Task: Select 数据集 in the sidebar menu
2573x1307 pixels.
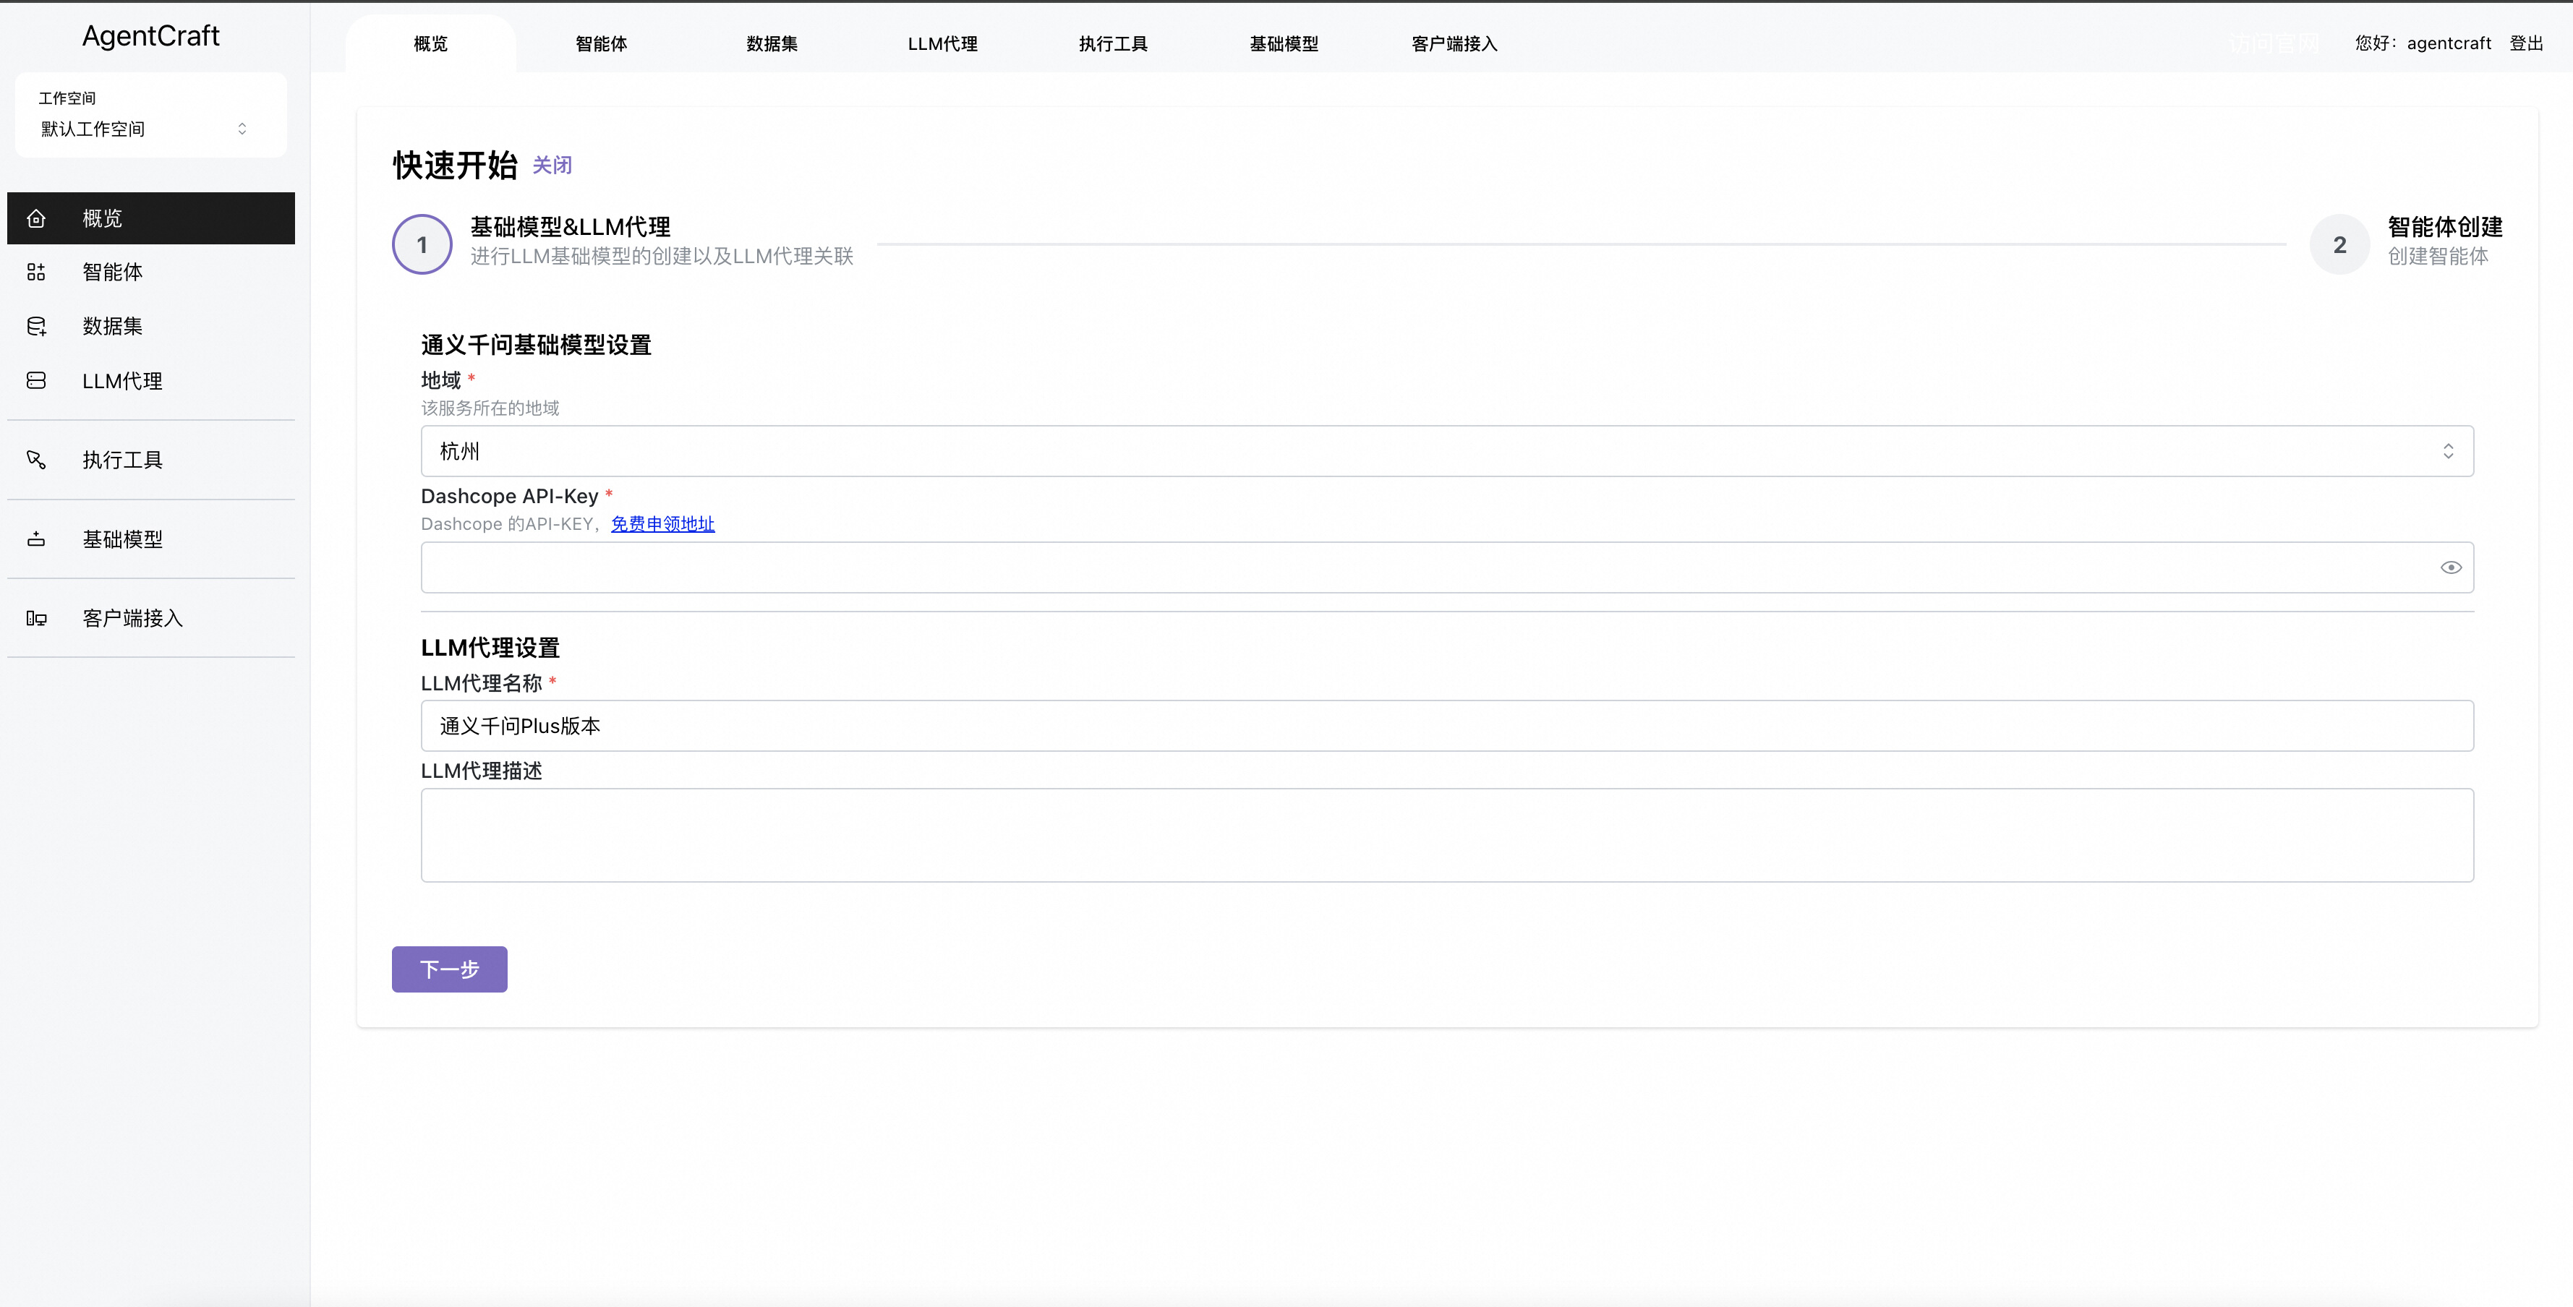Action: click(151, 327)
